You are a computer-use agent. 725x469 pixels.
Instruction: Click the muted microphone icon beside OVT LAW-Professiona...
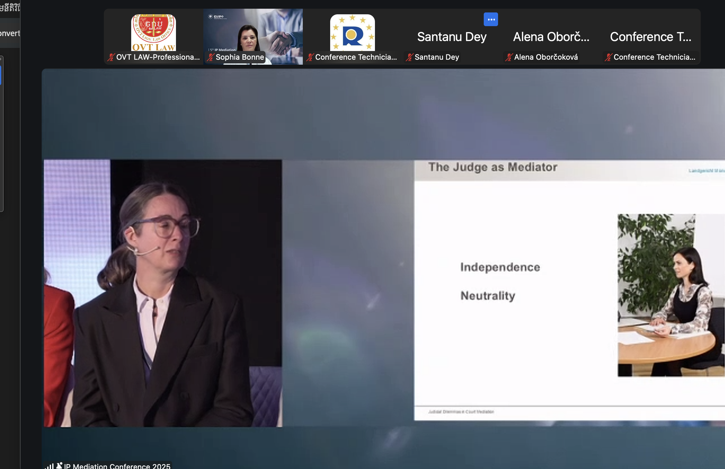coord(111,57)
